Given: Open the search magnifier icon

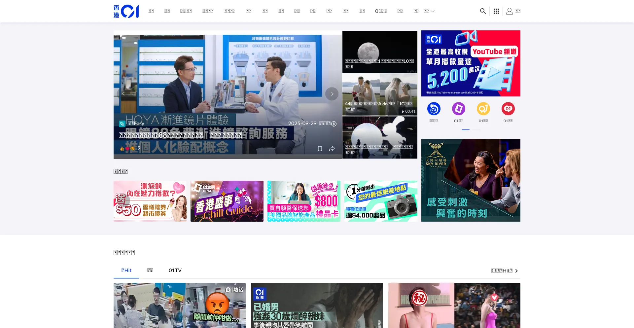Looking at the screenshot, I should (x=483, y=11).
